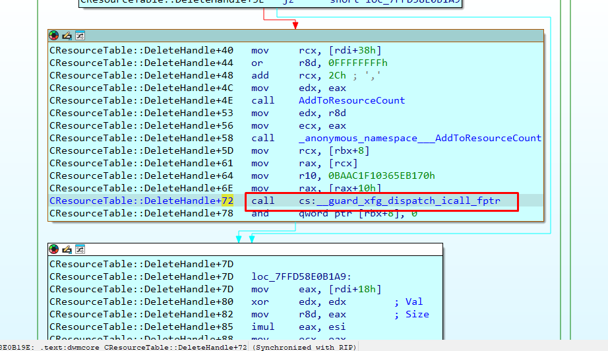Screen dimensions: 608x351
Task: Click the edit pencil icon on DeleteHandle+7D block
Action: [x=67, y=249]
